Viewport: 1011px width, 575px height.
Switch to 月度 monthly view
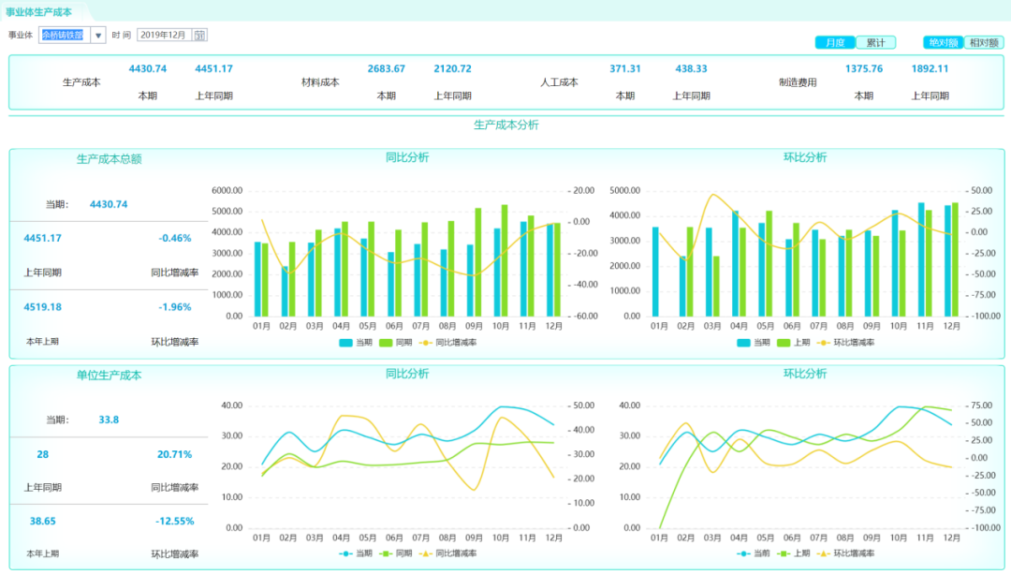click(x=835, y=42)
